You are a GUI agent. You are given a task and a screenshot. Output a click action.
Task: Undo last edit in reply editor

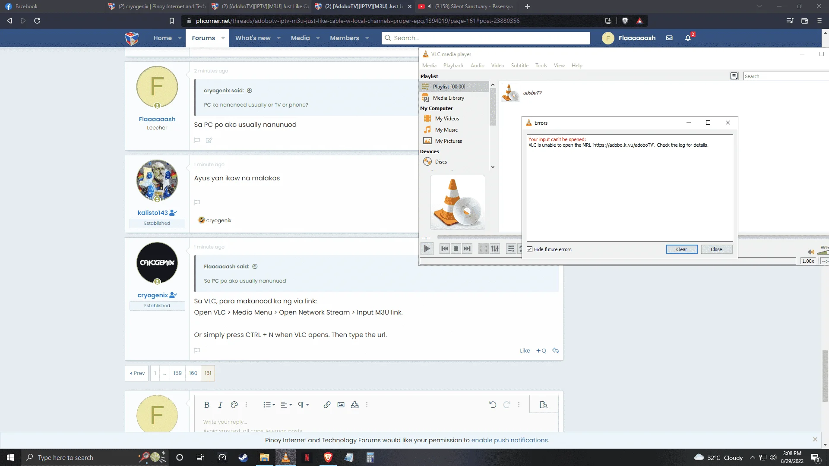pyautogui.click(x=493, y=405)
